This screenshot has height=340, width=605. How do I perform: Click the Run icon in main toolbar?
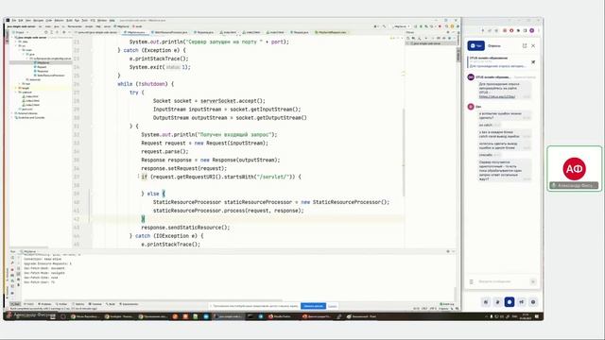click(x=416, y=26)
